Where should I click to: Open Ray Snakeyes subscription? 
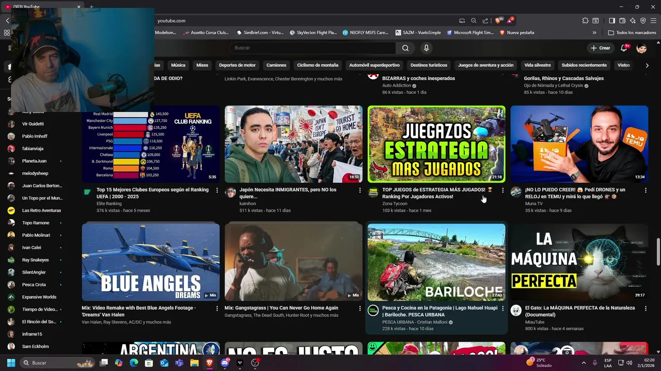click(x=35, y=260)
